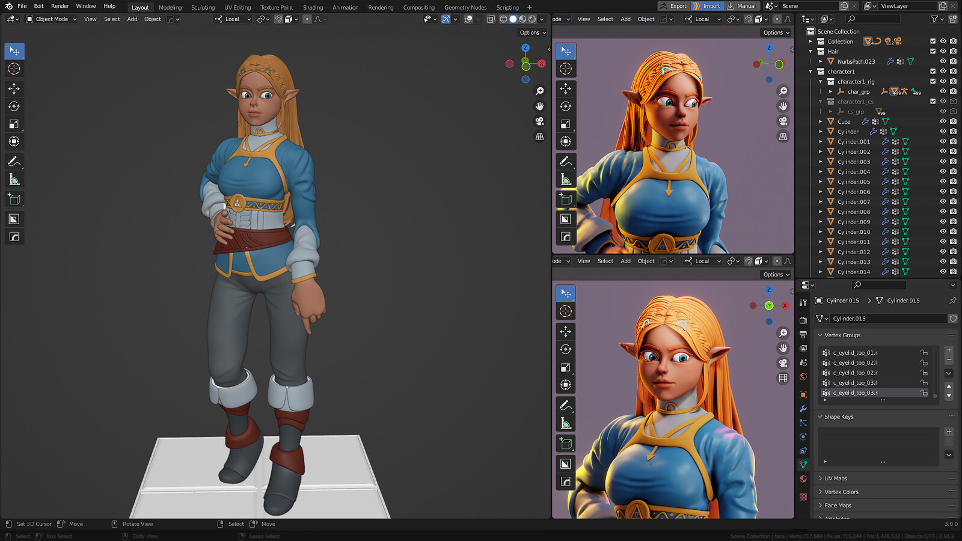Click the Cylinder.015 mesh name field

[x=889, y=319]
